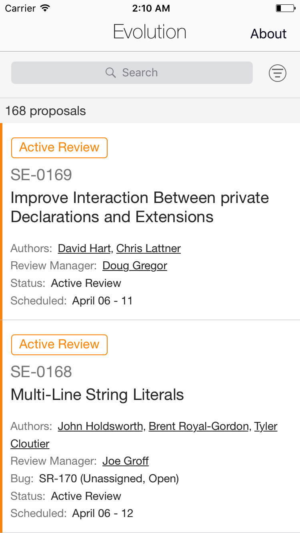Viewport: 300px width, 533px height.
Task: Tap the Evolution title in the header
Action: (x=150, y=32)
